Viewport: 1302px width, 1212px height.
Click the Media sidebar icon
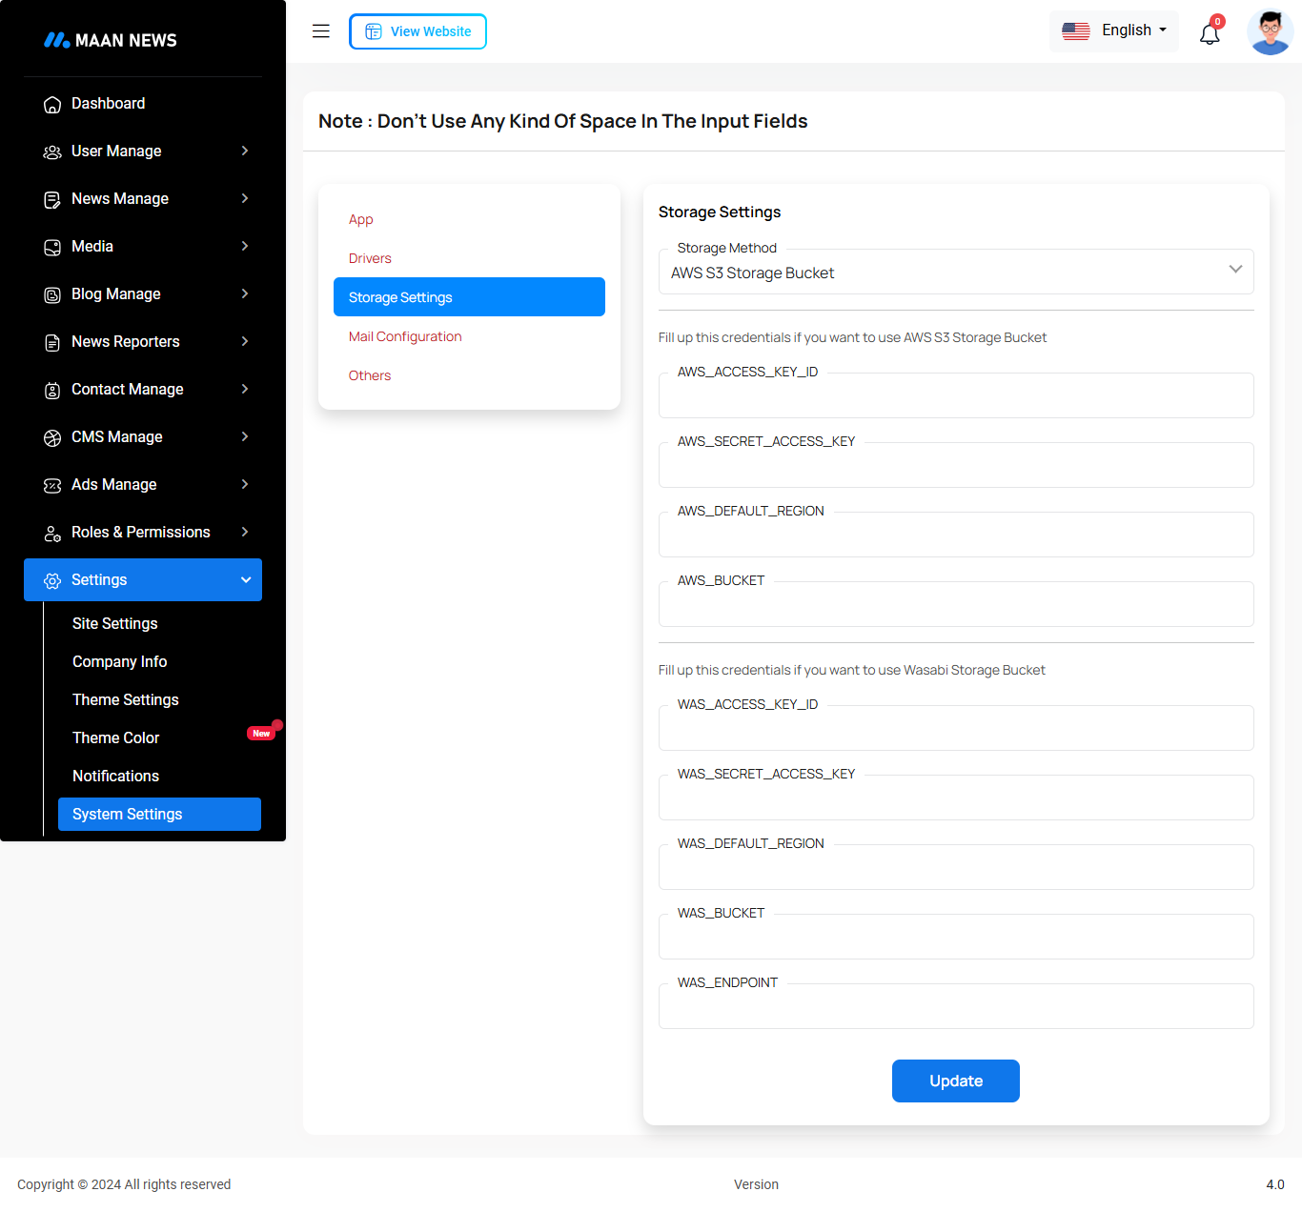[52, 247]
